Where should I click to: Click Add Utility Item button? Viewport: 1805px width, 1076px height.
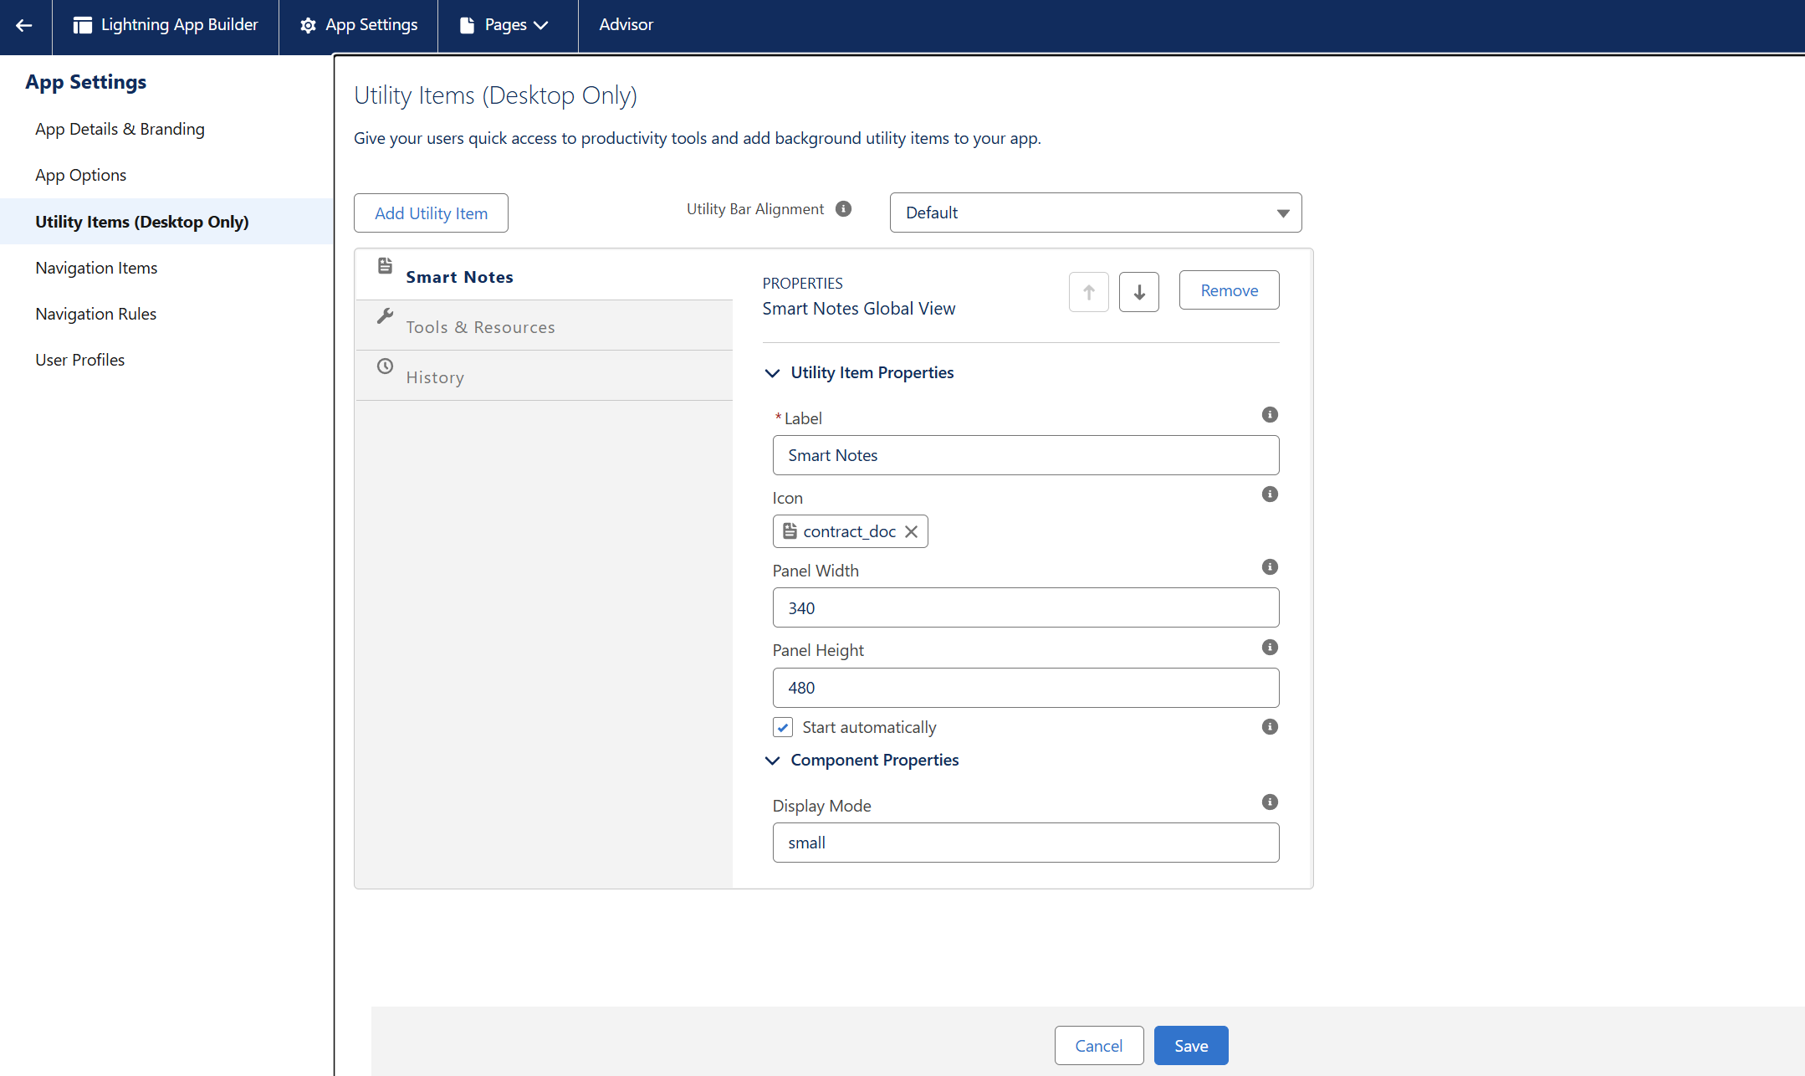pos(431,213)
